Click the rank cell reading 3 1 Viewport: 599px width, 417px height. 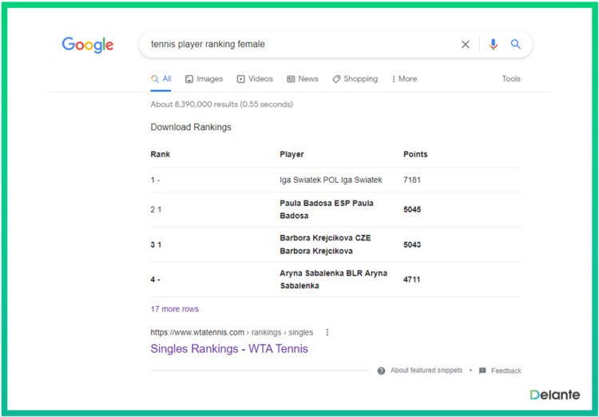pos(156,244)
